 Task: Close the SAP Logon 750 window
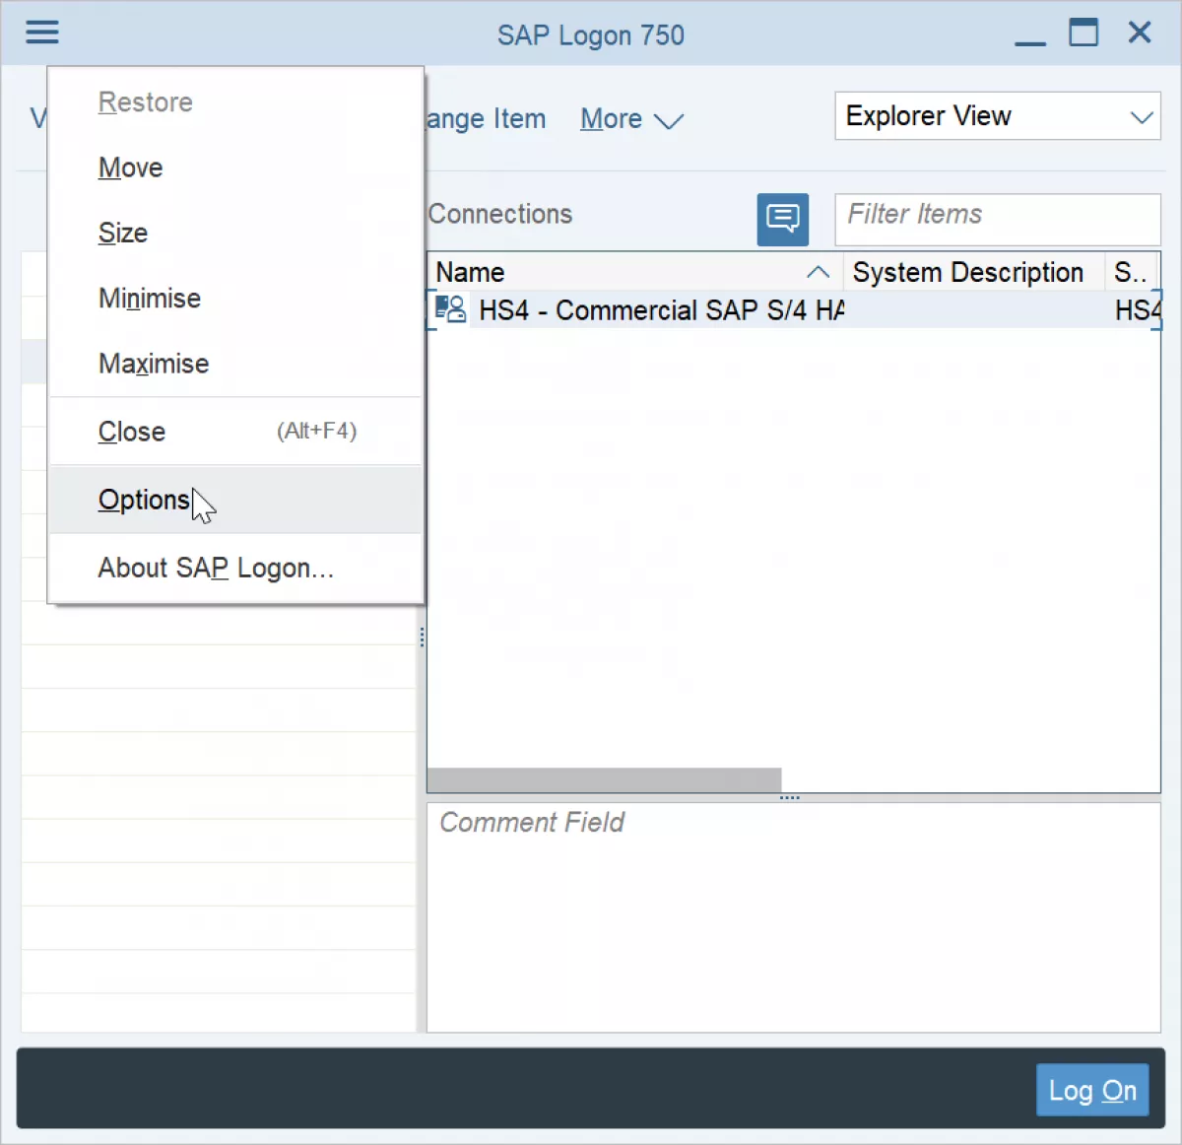tap(1140, 33)
